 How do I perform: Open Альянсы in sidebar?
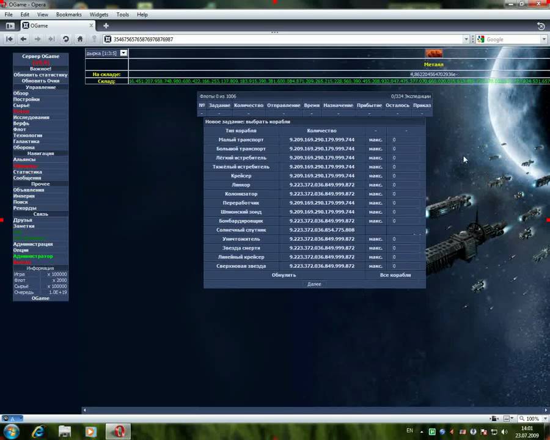24,159
